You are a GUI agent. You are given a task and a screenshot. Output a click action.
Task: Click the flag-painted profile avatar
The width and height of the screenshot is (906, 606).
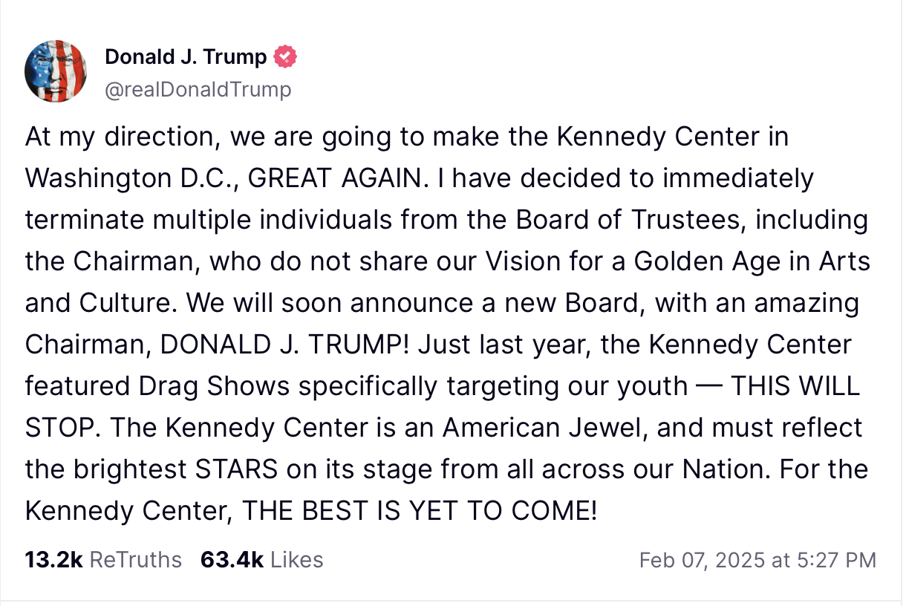pyautogui.click(x=56, y=71)
